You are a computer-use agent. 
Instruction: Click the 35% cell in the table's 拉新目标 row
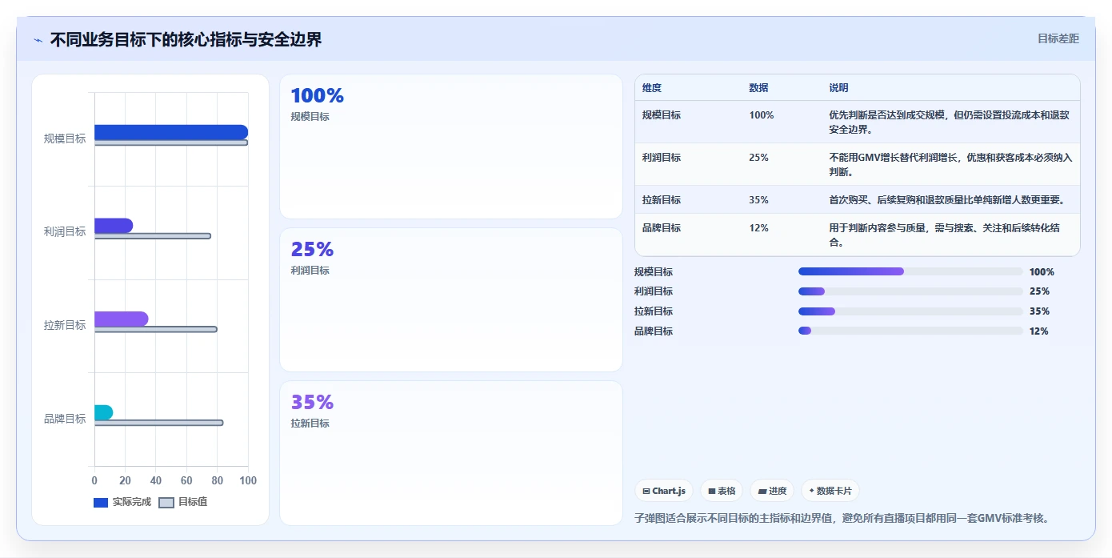click(x=758, y=200)
